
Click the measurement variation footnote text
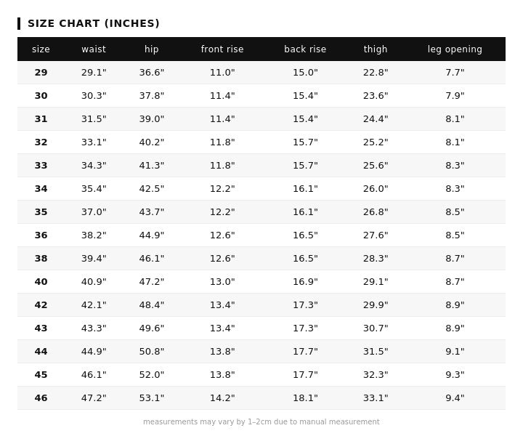(x=261, y=422)
